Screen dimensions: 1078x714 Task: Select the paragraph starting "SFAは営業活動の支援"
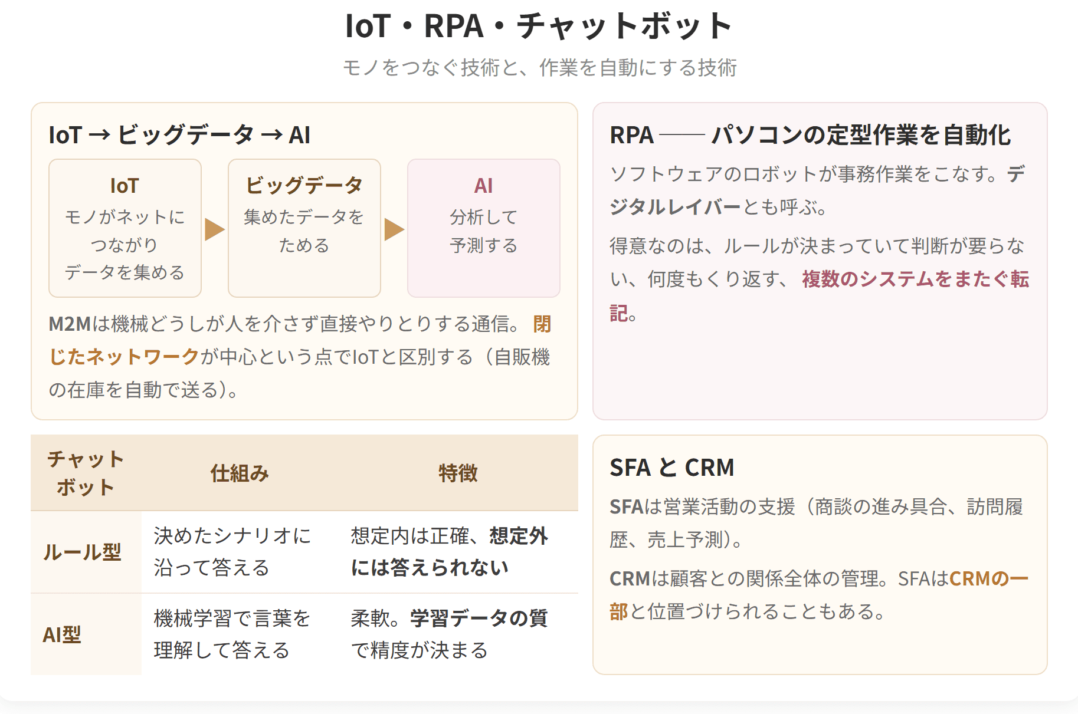tap(817, 523)
